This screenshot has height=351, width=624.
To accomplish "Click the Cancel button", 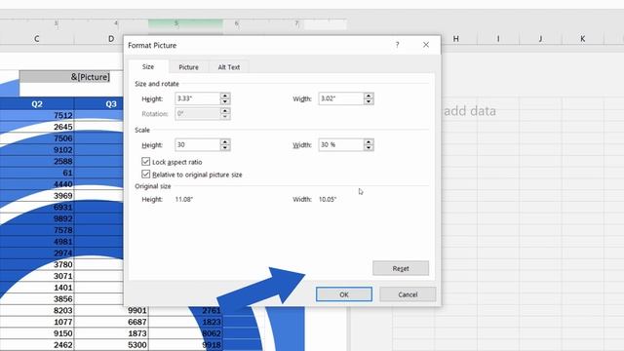I will coord(408,294).
